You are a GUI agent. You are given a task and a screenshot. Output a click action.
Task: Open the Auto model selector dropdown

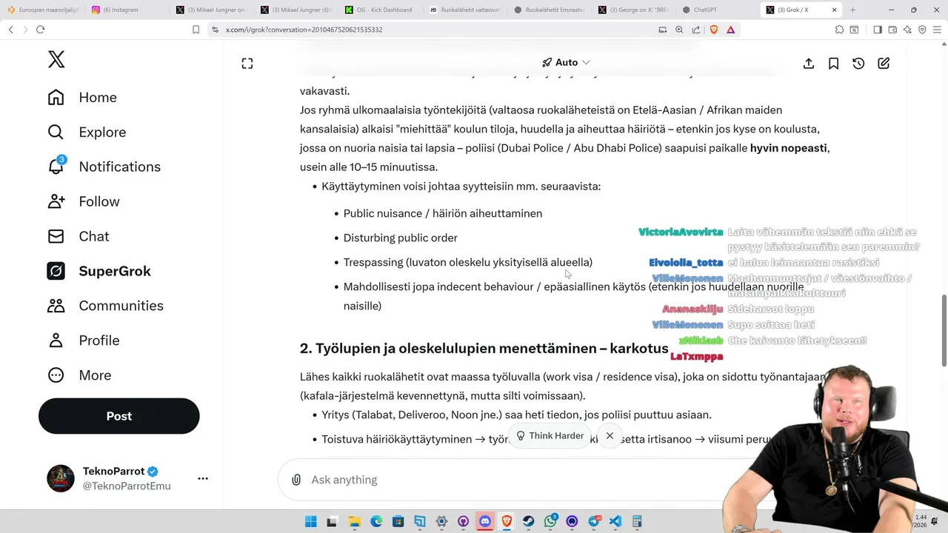(x=566, y=63)
